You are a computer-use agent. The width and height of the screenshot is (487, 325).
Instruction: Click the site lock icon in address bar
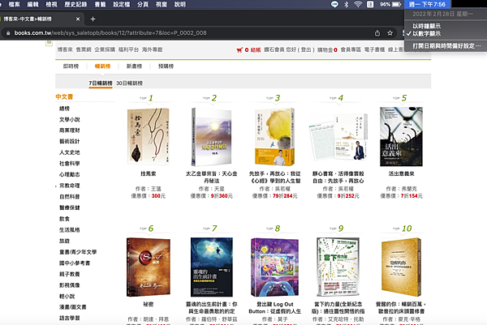pyautogui.click(x=8, y=33)
